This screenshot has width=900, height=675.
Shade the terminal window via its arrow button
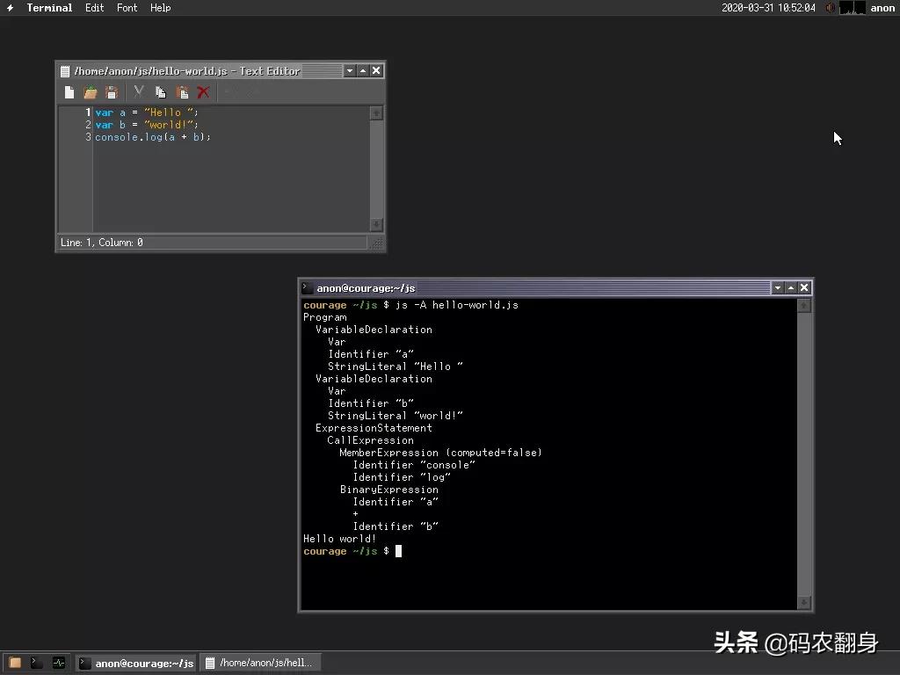coord(777,287)
